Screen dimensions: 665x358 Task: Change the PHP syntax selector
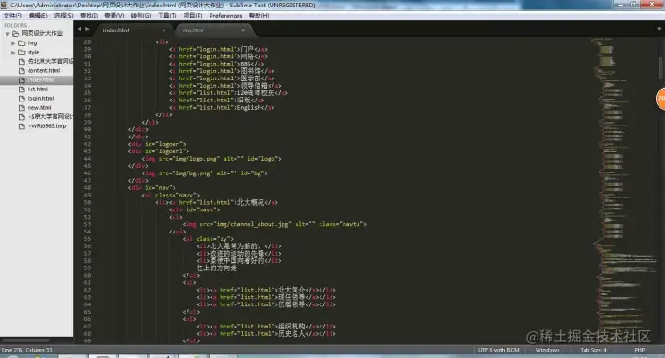point(639,350)
